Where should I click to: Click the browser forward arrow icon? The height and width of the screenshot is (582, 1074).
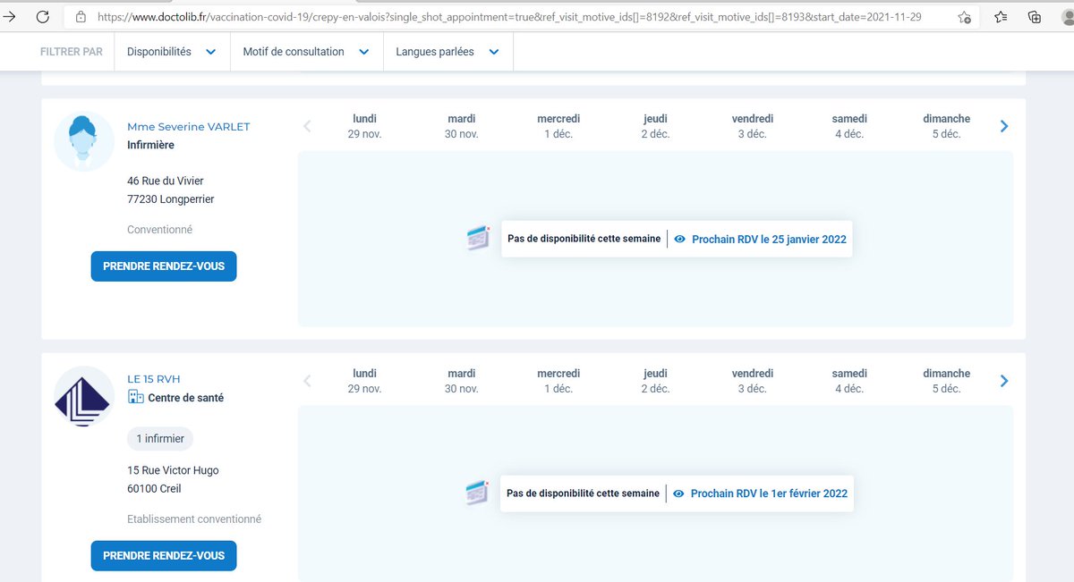11,17
